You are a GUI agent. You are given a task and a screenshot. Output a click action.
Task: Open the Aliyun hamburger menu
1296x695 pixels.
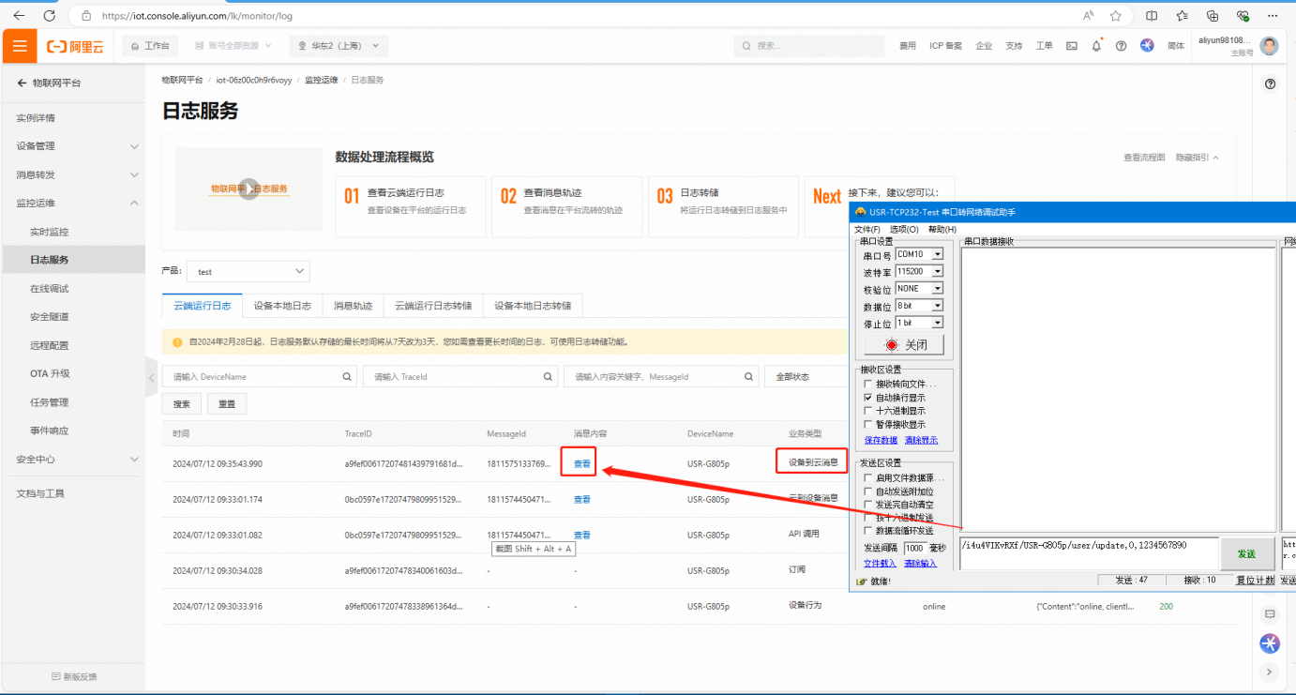20,46
